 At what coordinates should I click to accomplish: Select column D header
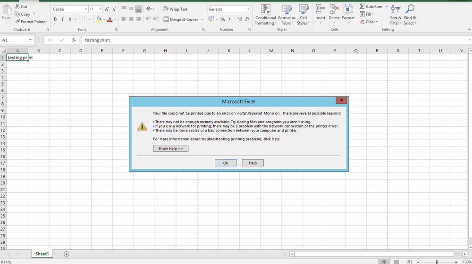[81, 51]
